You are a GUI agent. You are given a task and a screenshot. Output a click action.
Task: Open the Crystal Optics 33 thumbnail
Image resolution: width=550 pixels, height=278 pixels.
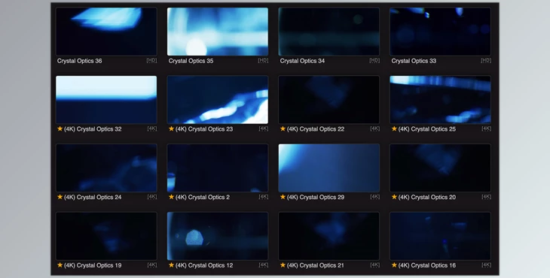(x=440, y=32)
